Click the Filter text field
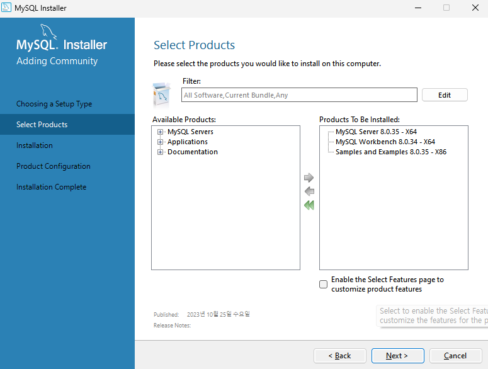The image size is (488, 369). click(x=299, y=95)
